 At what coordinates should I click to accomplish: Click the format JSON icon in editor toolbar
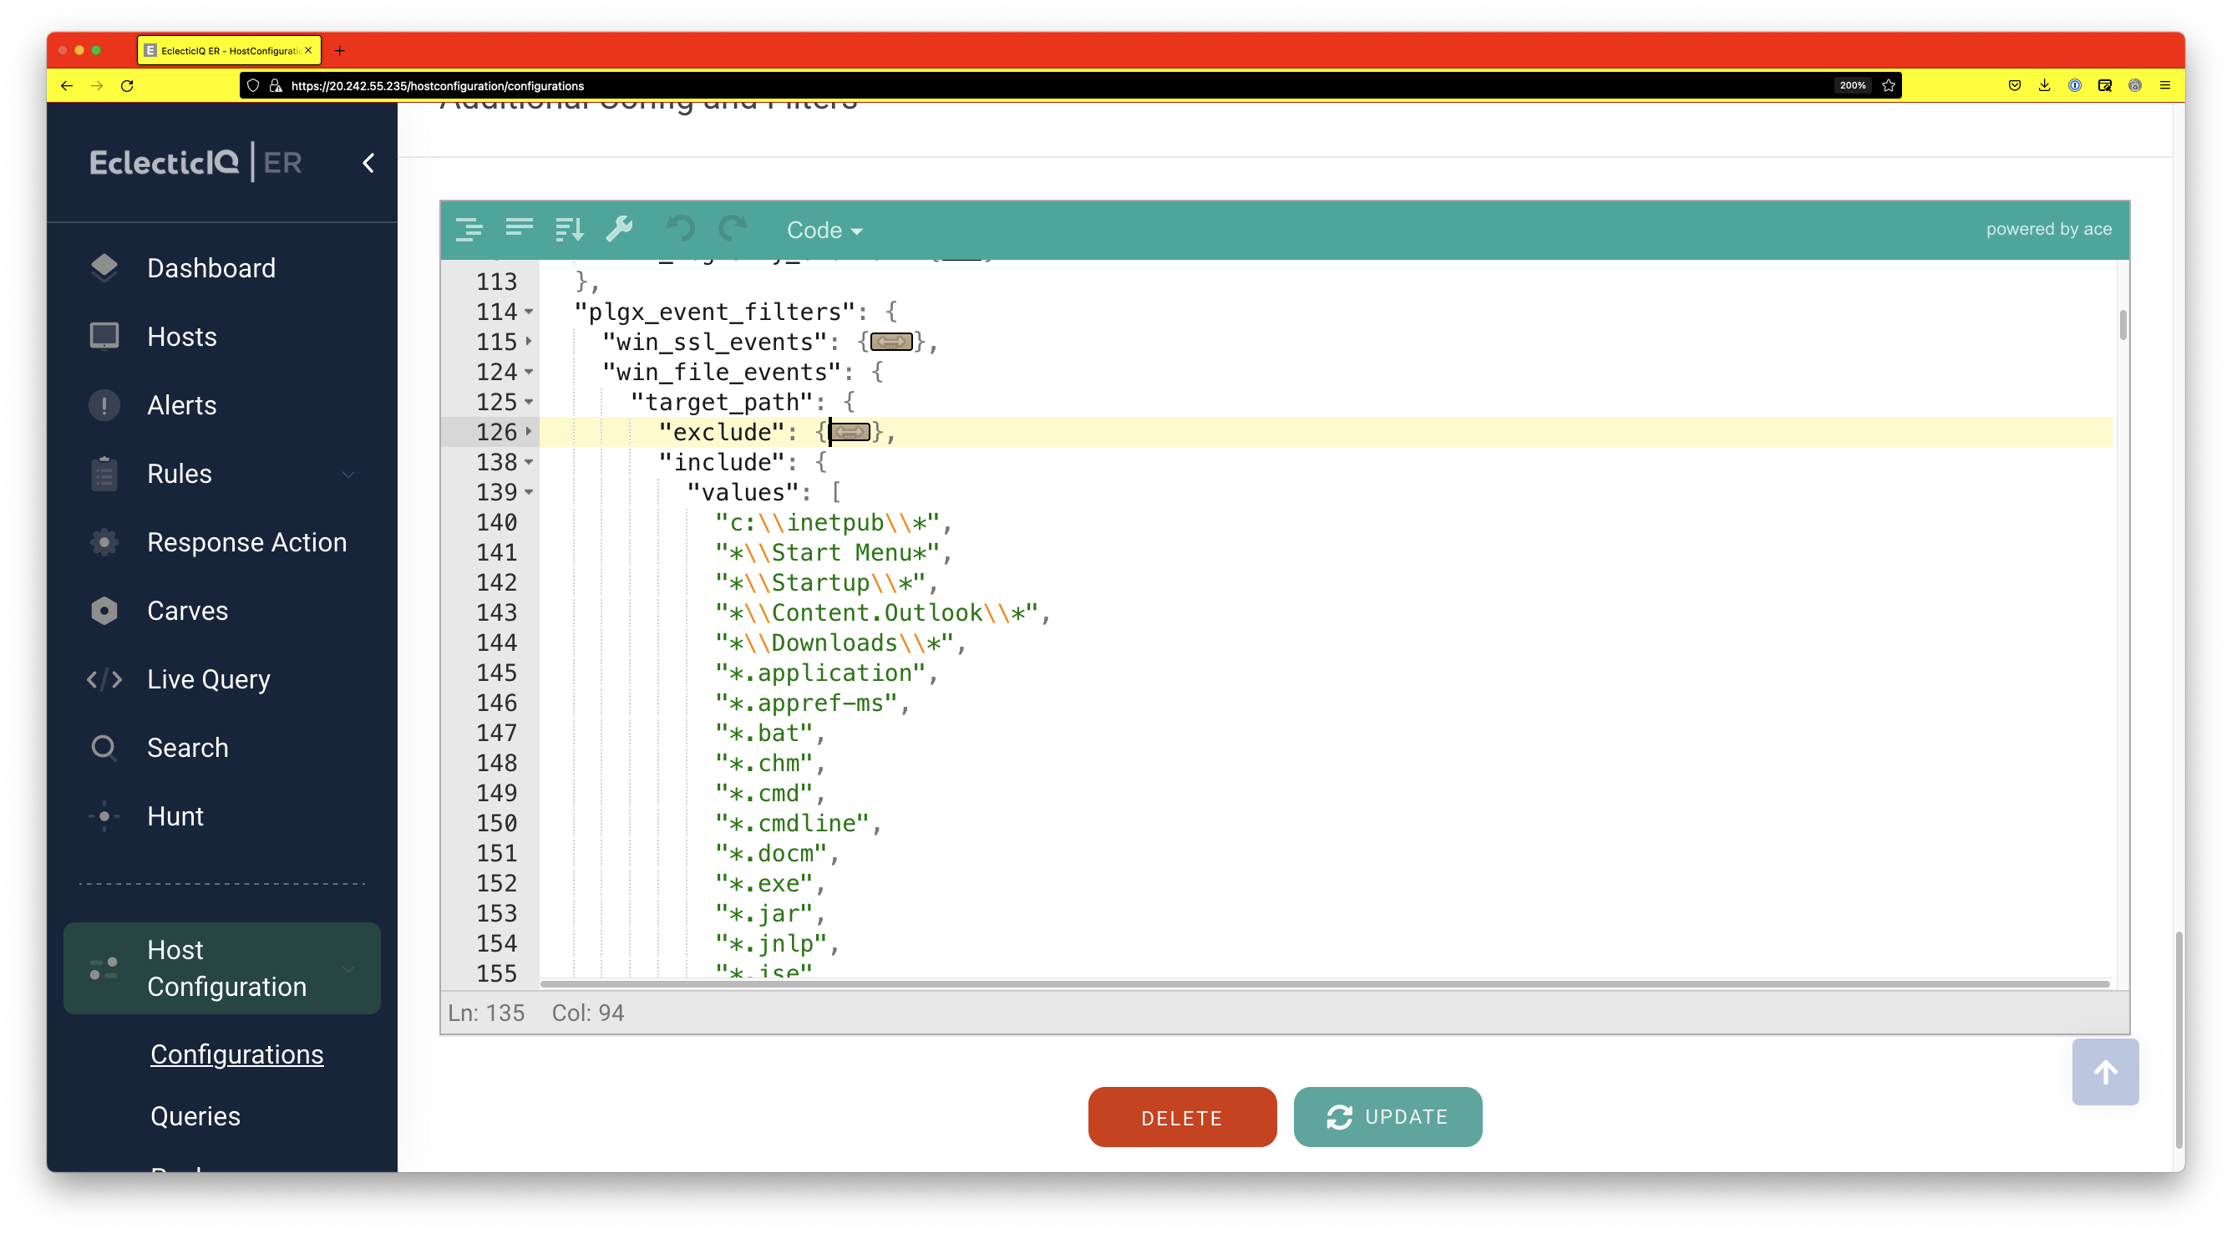(469, 230)
